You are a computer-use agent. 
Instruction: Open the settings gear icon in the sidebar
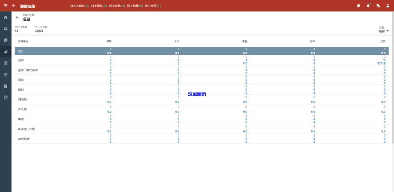pos(5,74)
